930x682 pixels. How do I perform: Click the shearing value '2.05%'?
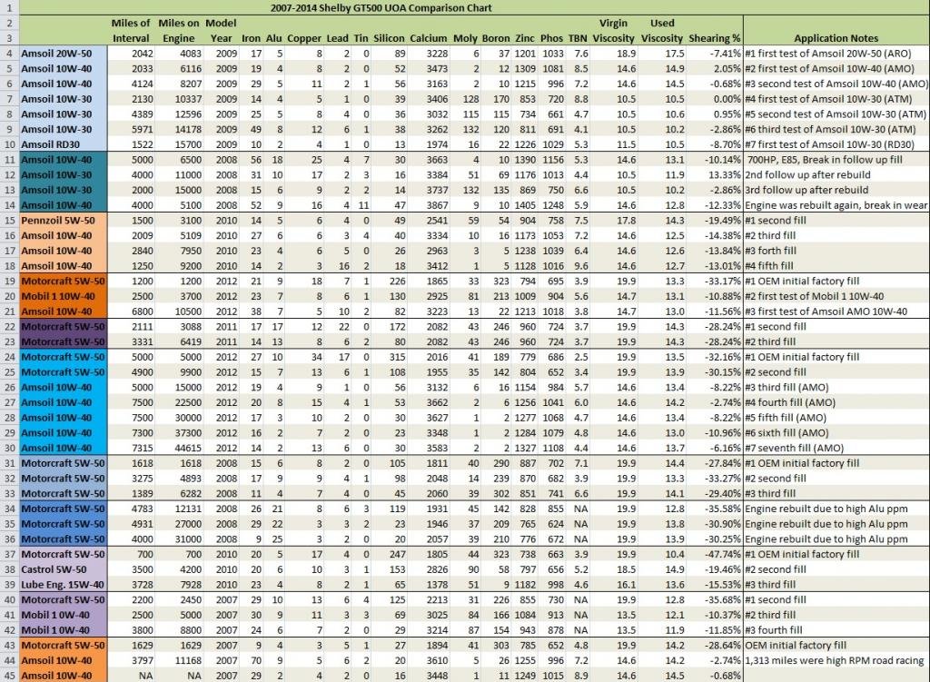727,68
